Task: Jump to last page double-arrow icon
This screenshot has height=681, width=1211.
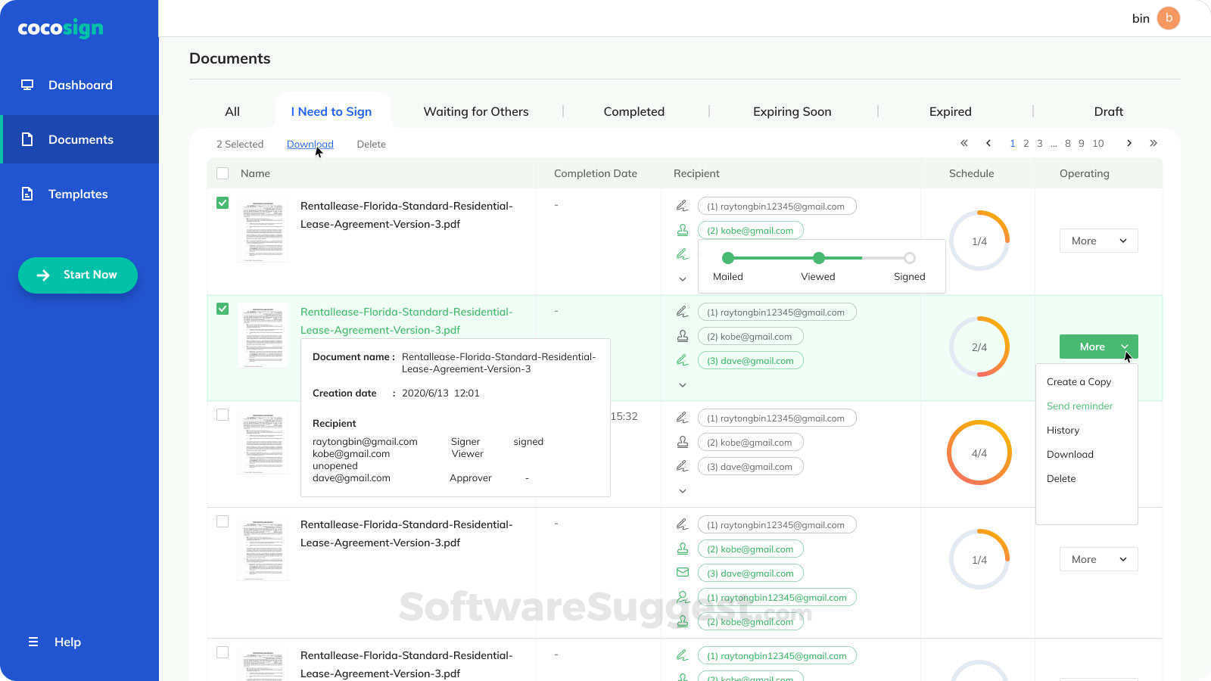Action: [1153, 143]
